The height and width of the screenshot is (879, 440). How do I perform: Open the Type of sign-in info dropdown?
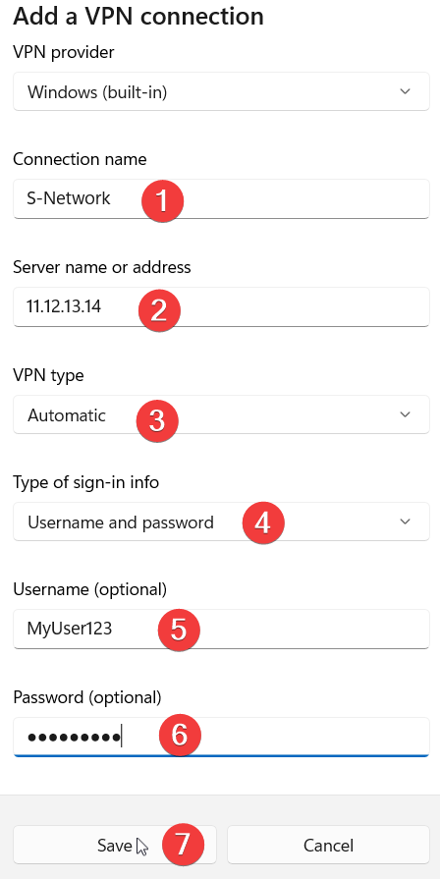pos(221,522)
